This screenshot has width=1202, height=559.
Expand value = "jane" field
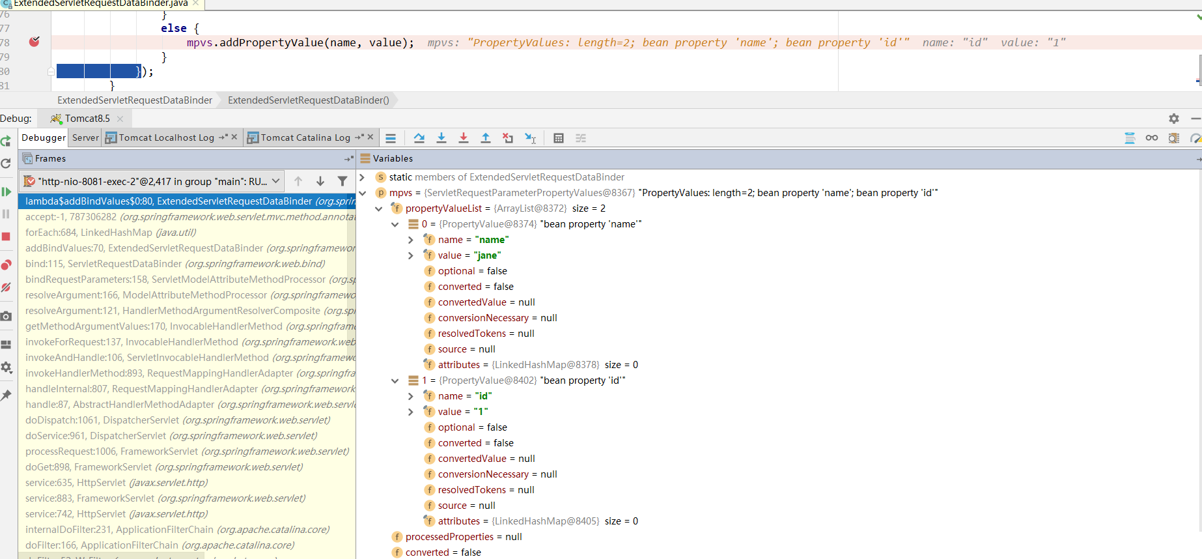click(410, 255)
